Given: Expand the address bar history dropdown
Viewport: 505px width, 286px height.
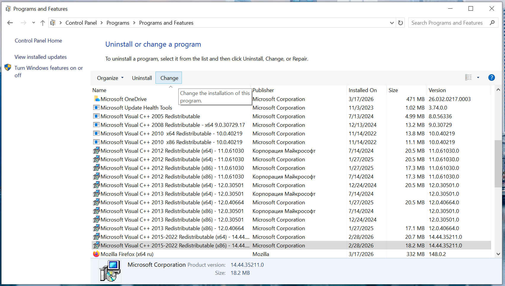Looking at the screenshot, I should pos(392,23).
